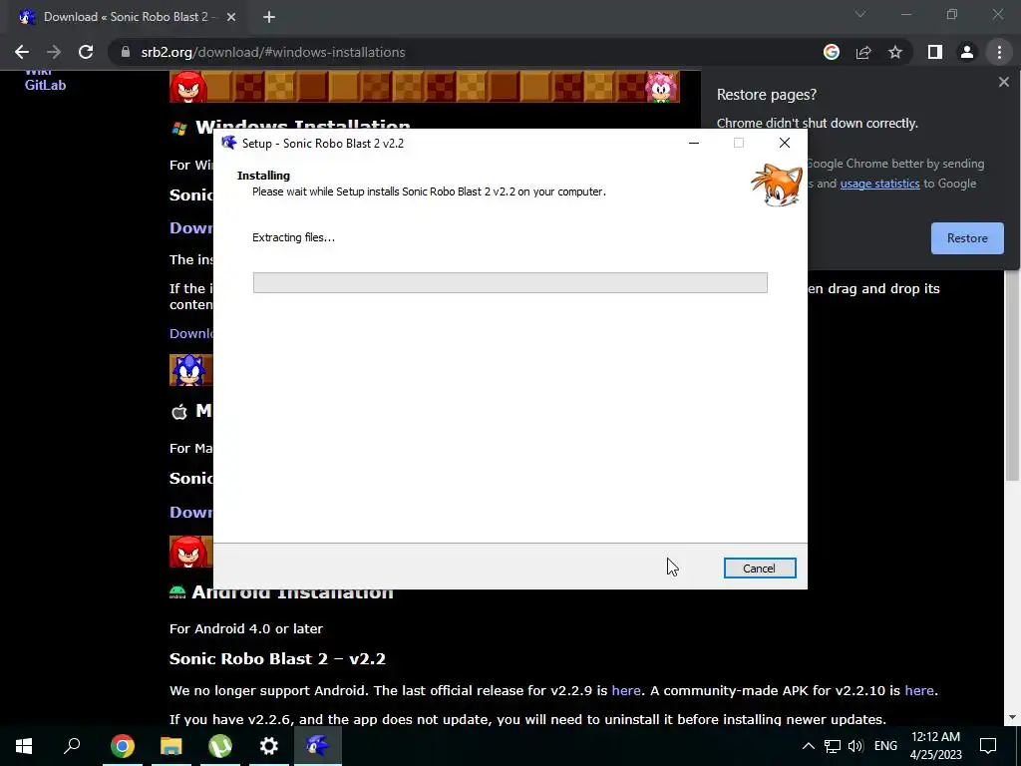Go back in Chrome

(x=22, y=52)
